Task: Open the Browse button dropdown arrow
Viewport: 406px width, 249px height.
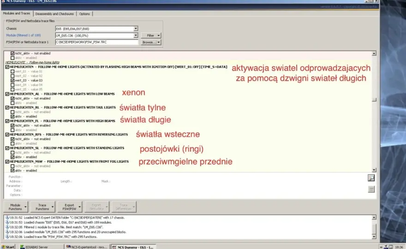Action: [x=158, y=42]
